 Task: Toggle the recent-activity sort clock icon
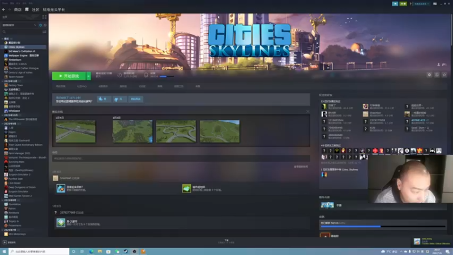[x=40, y=25]
